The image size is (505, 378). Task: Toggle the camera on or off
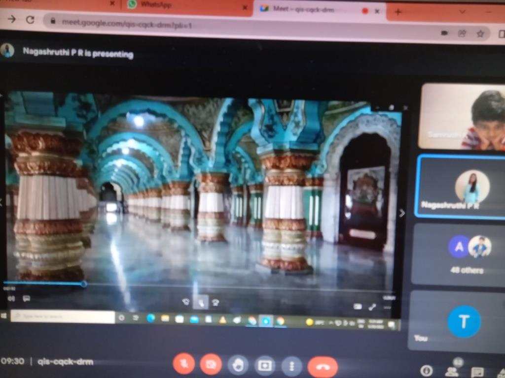click(211, 365)
